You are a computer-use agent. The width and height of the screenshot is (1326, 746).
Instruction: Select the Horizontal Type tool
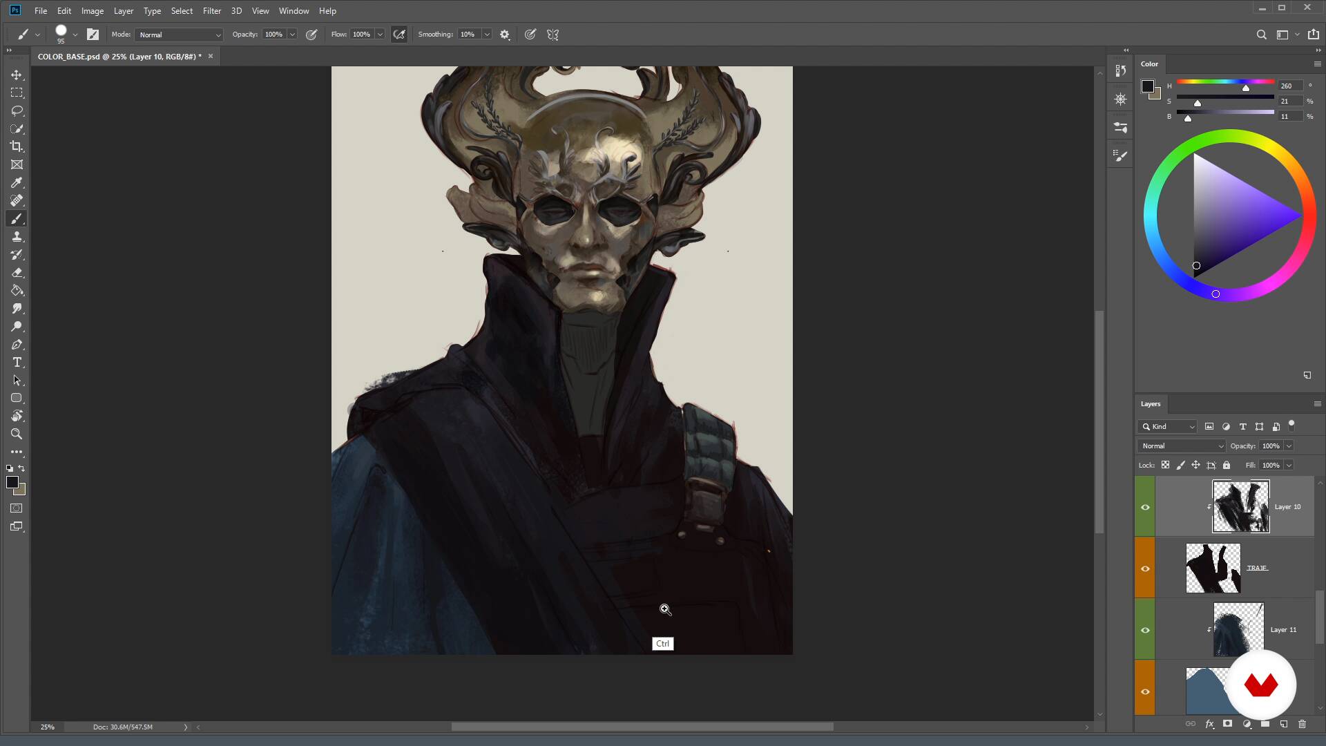tap(17, 362)
